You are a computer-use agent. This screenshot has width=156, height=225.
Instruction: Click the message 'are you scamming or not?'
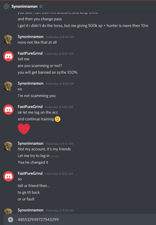pos(40,66)
